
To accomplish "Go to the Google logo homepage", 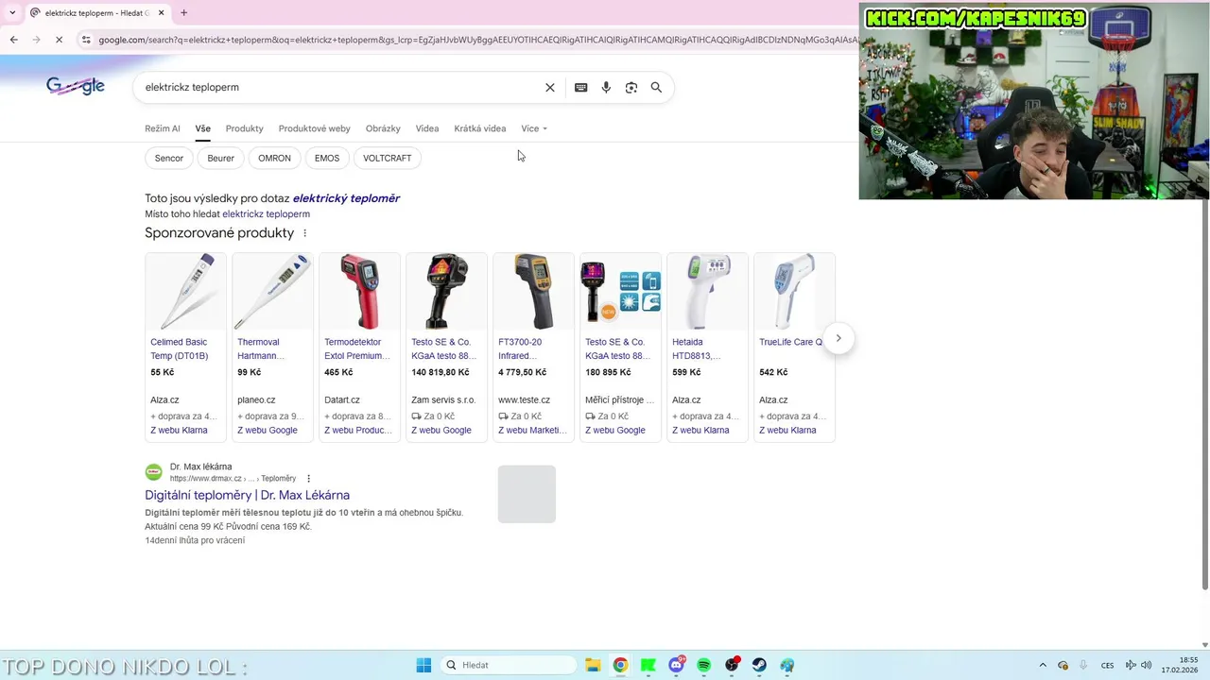I will point(76,86).
